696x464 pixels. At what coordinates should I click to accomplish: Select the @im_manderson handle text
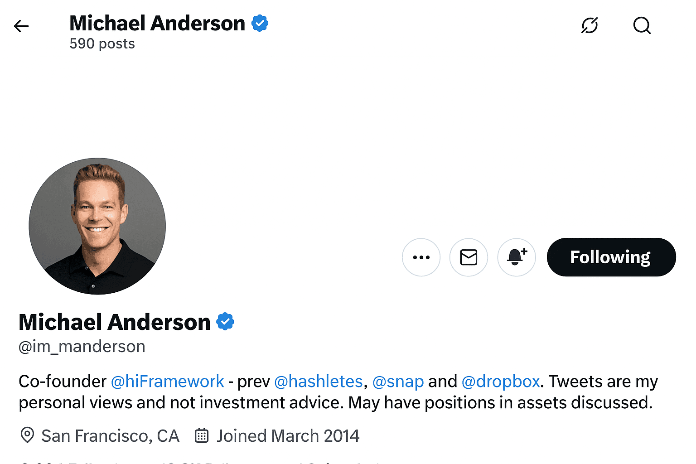pos(82,347)
